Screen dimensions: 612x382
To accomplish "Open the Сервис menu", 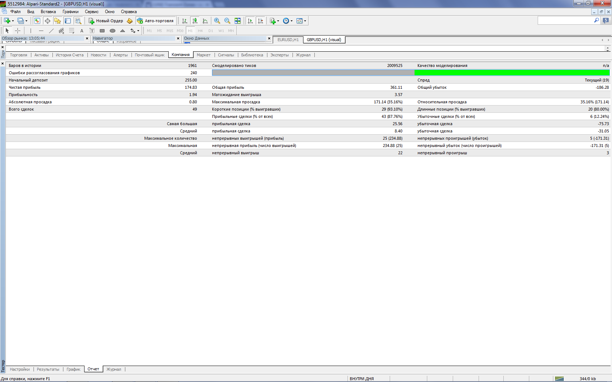I will click(91, 12).
